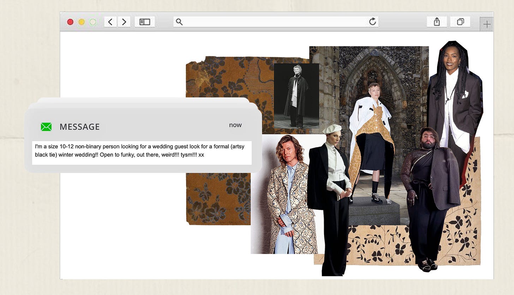This screenshot has height=295, width=514.
Task: Click the yellow minimize window button
Action: click(82, 22)
